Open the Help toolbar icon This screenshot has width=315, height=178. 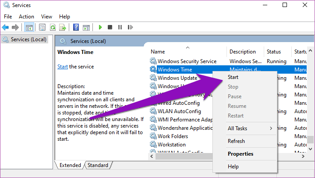click(76, 27)
